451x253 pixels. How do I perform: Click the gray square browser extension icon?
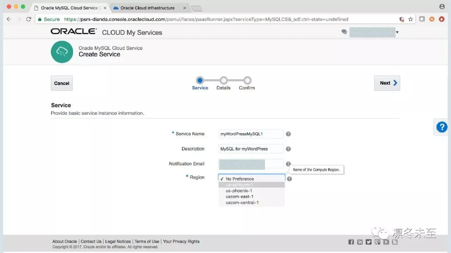[422, 19]
